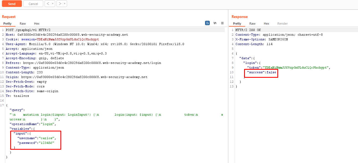Go back to previous request with left arrow
This screenshot has width=358, height=163.
click(x=48, y=4)
